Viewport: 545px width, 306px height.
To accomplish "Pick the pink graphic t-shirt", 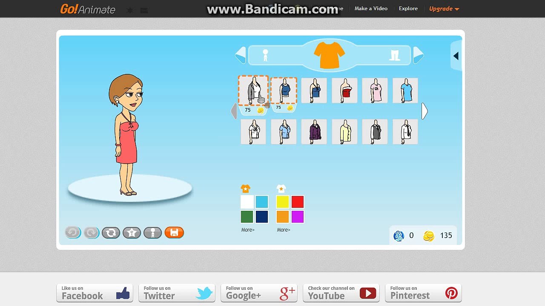I will pyautogui.click(x=375, y=91).
